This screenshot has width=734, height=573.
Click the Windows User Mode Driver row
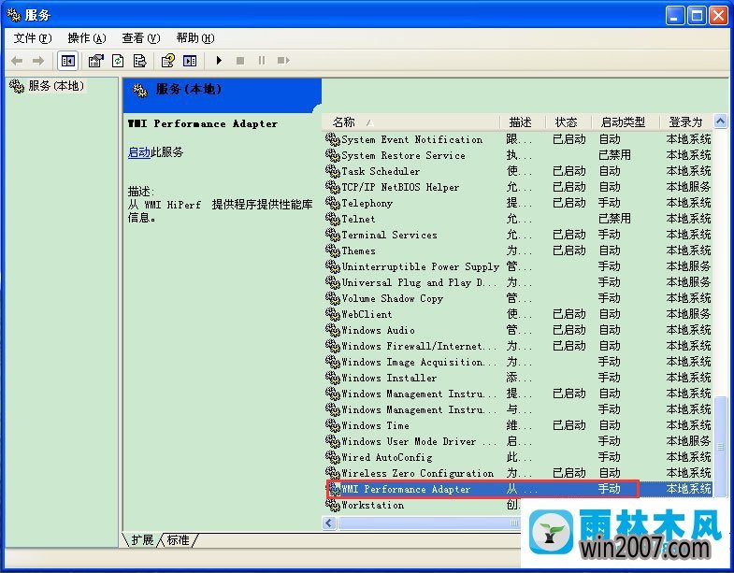(518, 441)
